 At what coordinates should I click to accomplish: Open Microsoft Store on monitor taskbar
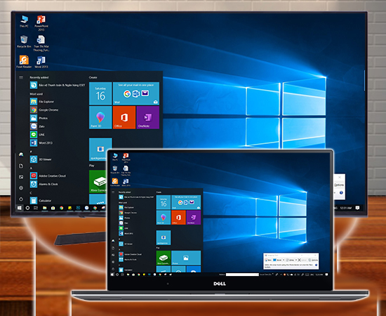pyautogui.click(x=53, y=208)
